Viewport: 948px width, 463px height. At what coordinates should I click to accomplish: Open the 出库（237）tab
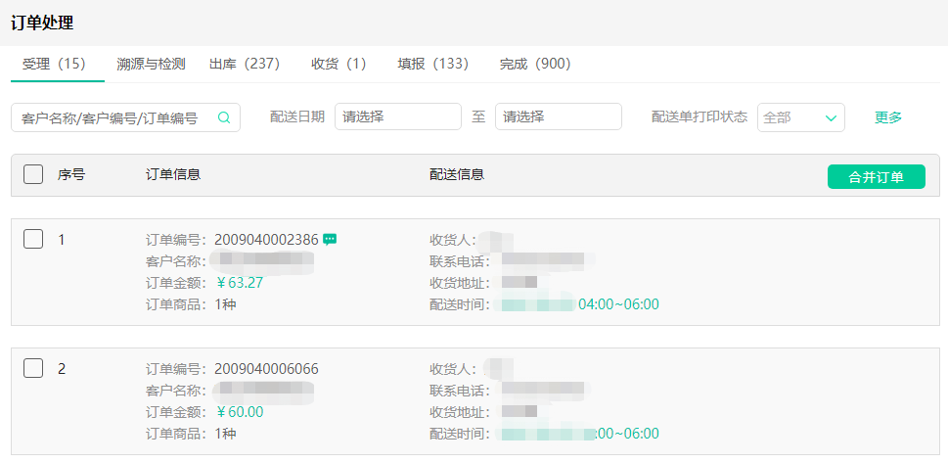pos(245,64)
